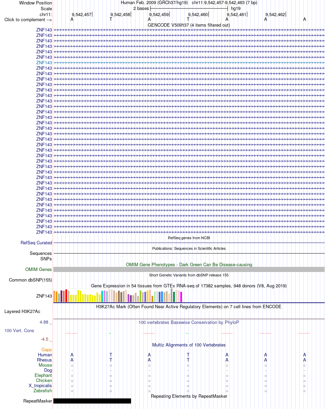Open the GTEx Gene Expression track title

coord(189,286)
